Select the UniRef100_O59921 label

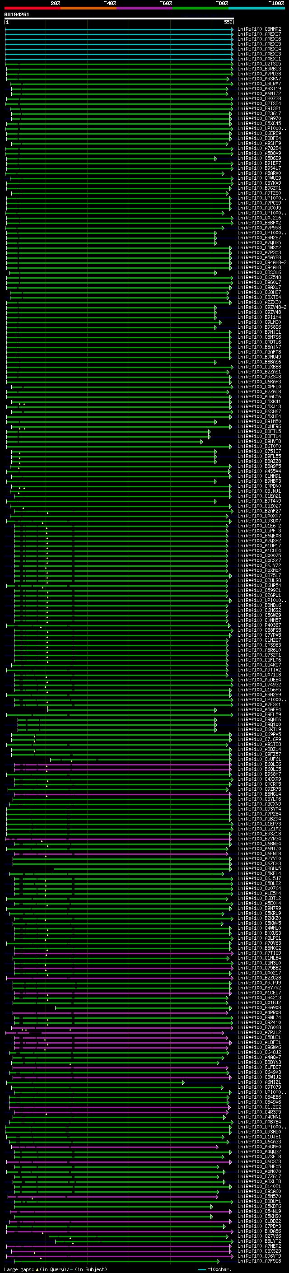pyautogui.click(x=259, y=591)
